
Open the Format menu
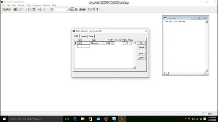[x=21, y=5]
